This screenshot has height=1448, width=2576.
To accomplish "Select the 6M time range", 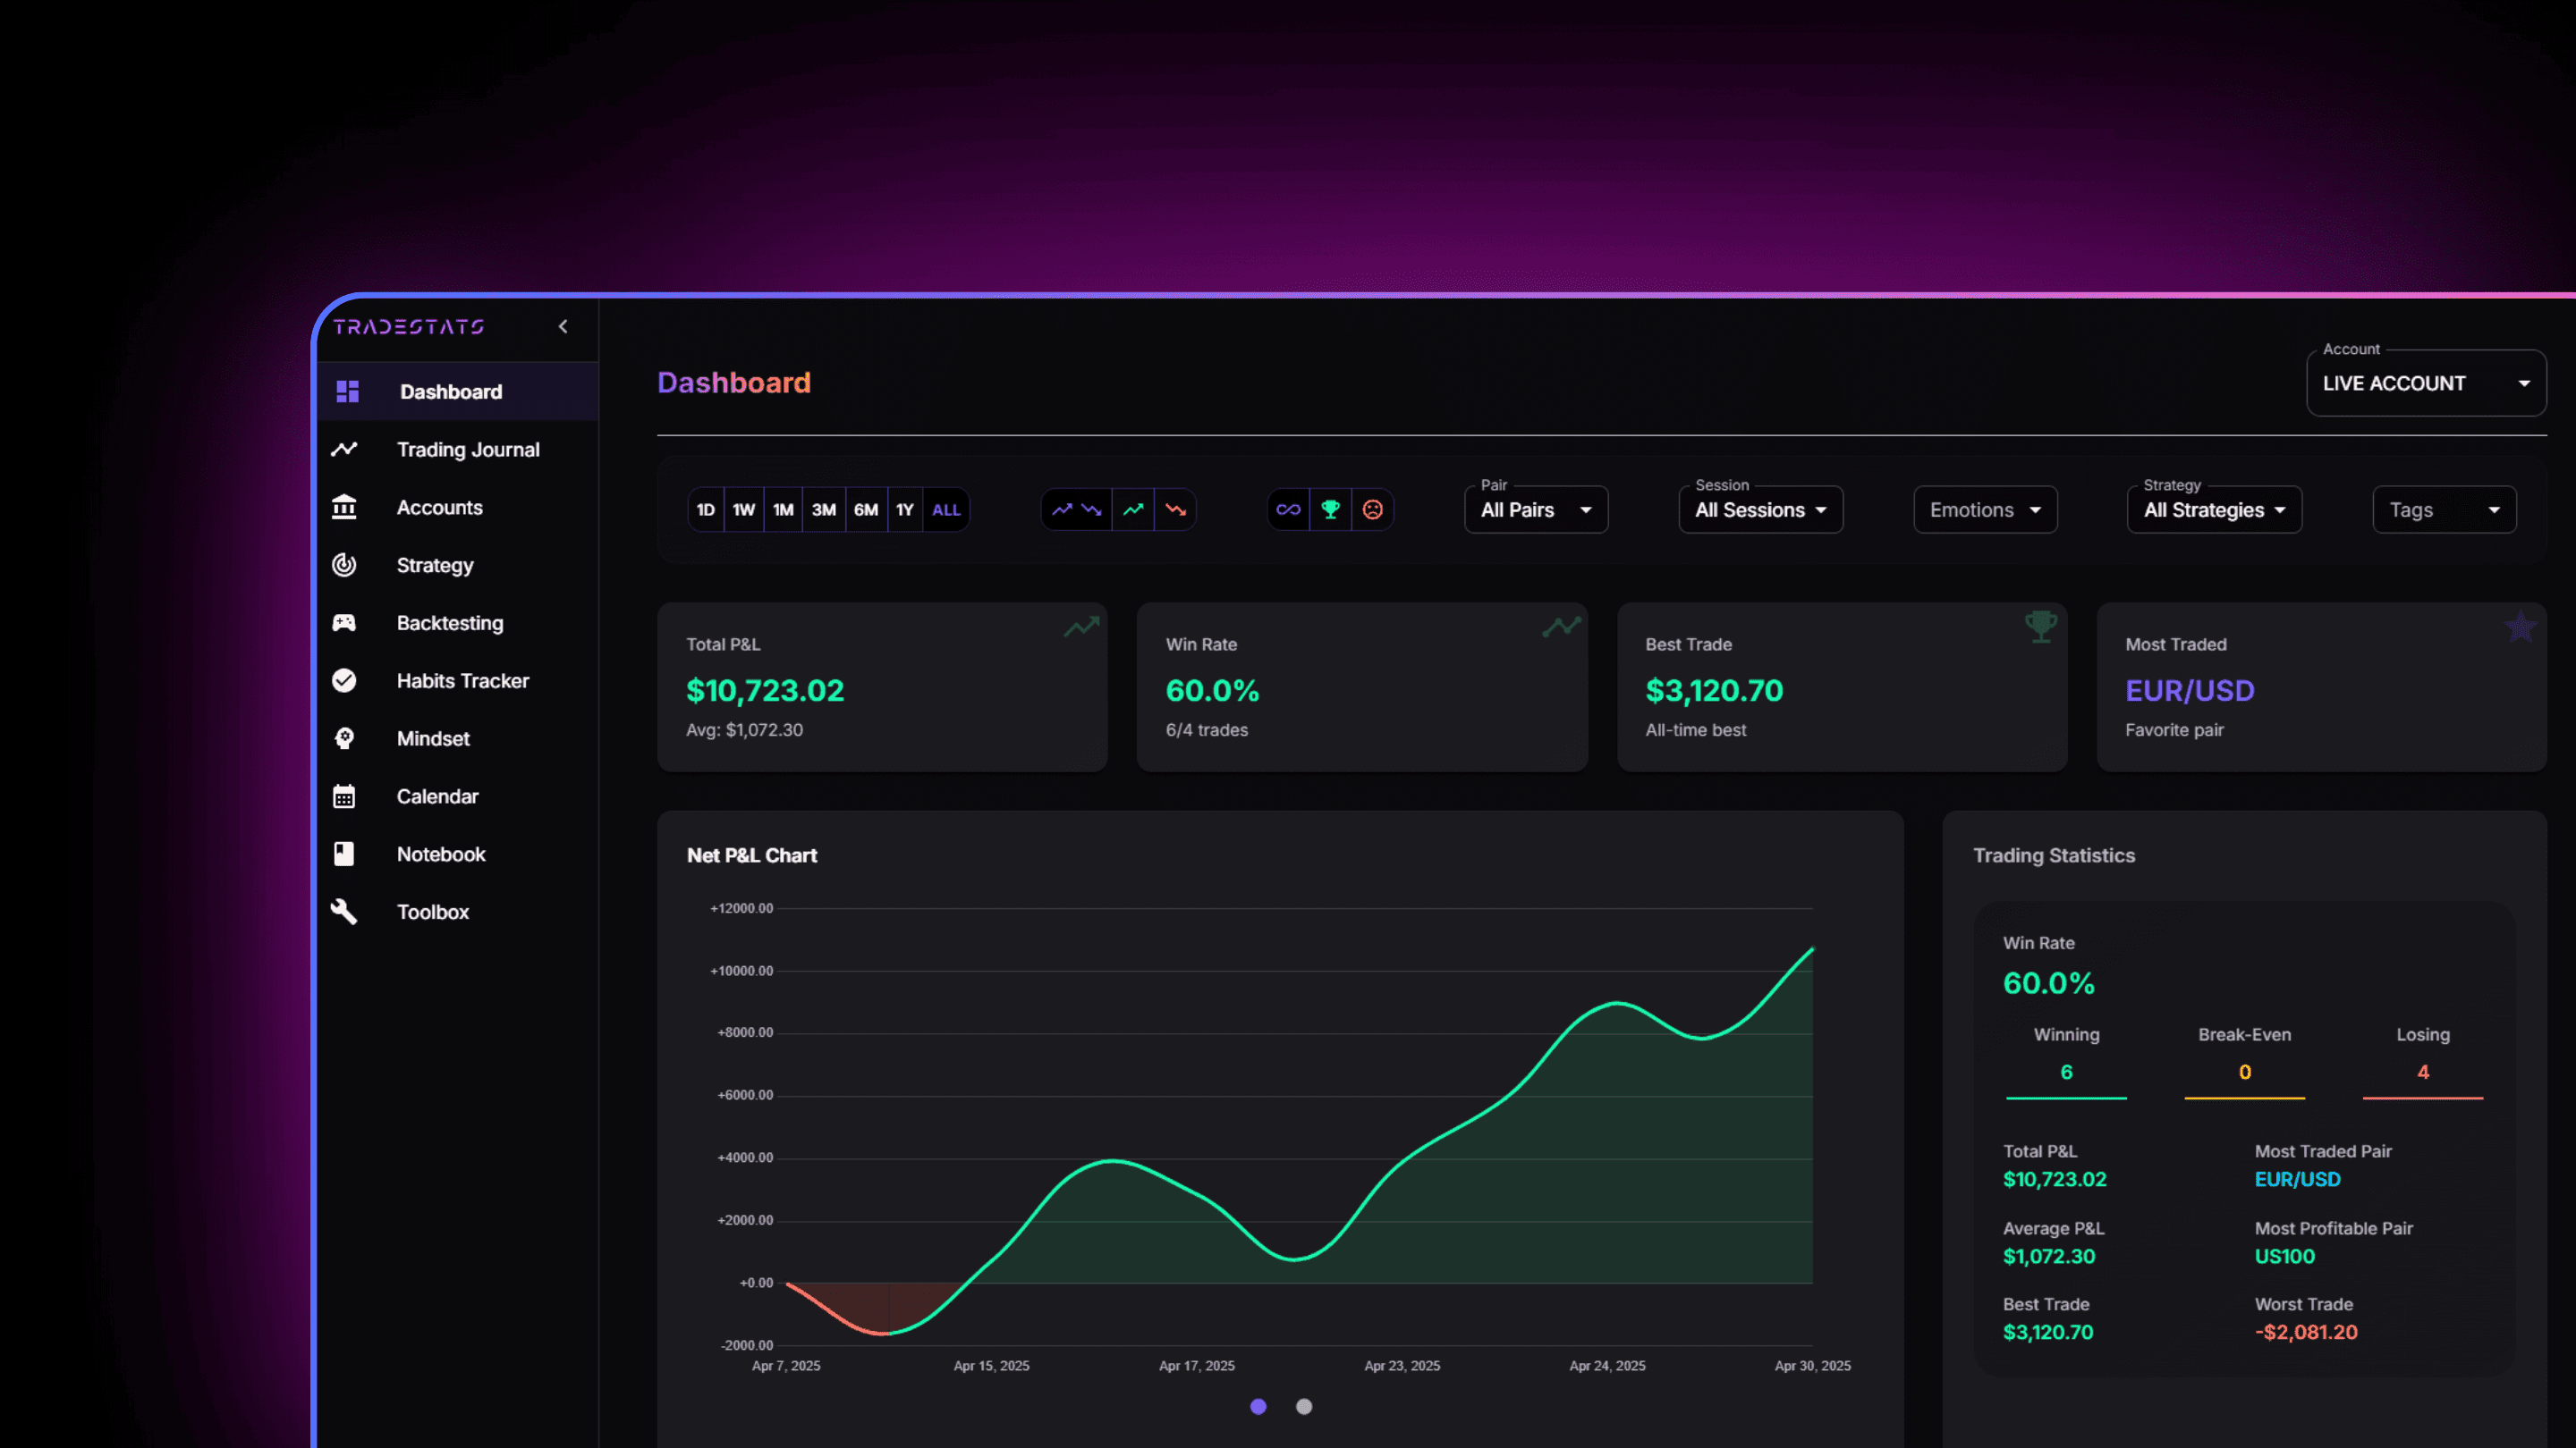I will point(866,509).
